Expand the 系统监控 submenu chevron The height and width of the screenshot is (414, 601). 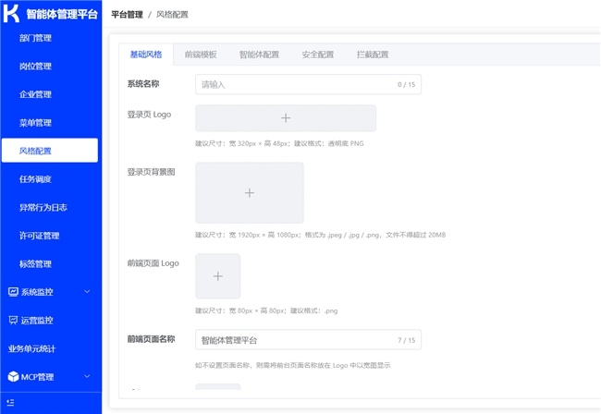[x=87, y=292]
